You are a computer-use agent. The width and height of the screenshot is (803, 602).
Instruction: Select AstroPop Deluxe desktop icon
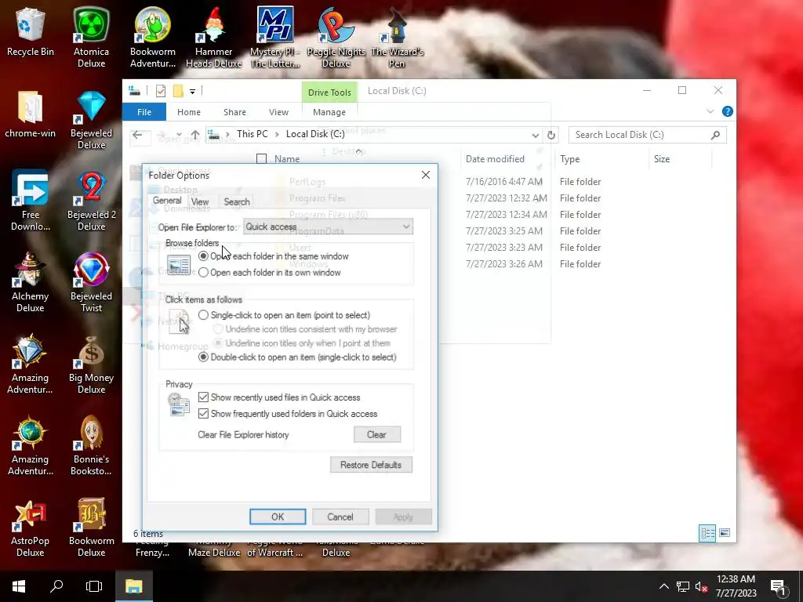pos(31,528)
